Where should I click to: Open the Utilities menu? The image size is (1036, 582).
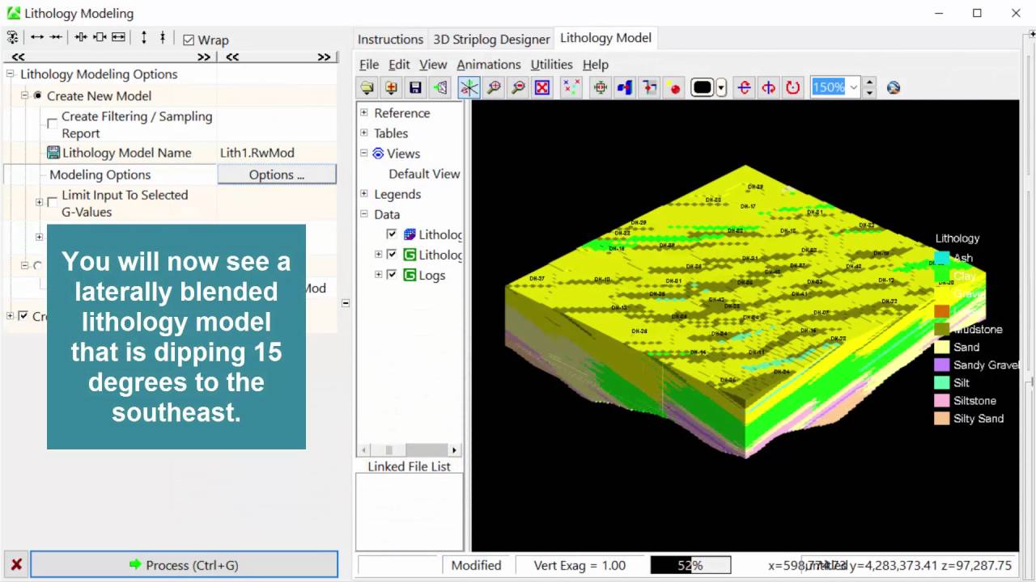coord(551,65)
